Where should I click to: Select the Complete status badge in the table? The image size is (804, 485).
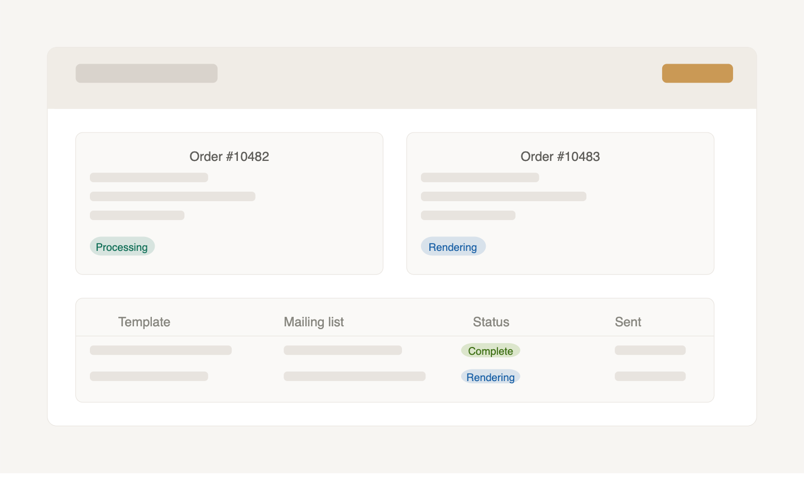point(490,350)
